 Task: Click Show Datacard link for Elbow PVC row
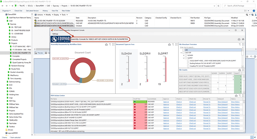pyautogui.click(x=223, y=112)
